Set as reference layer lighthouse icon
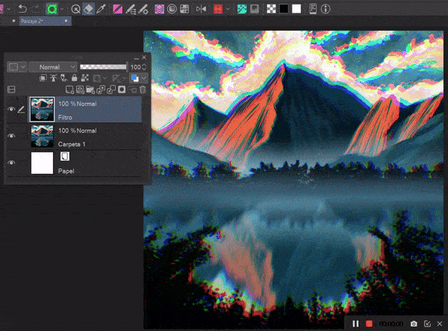Viewport: 448px width, 331px height. pos(54,78)
